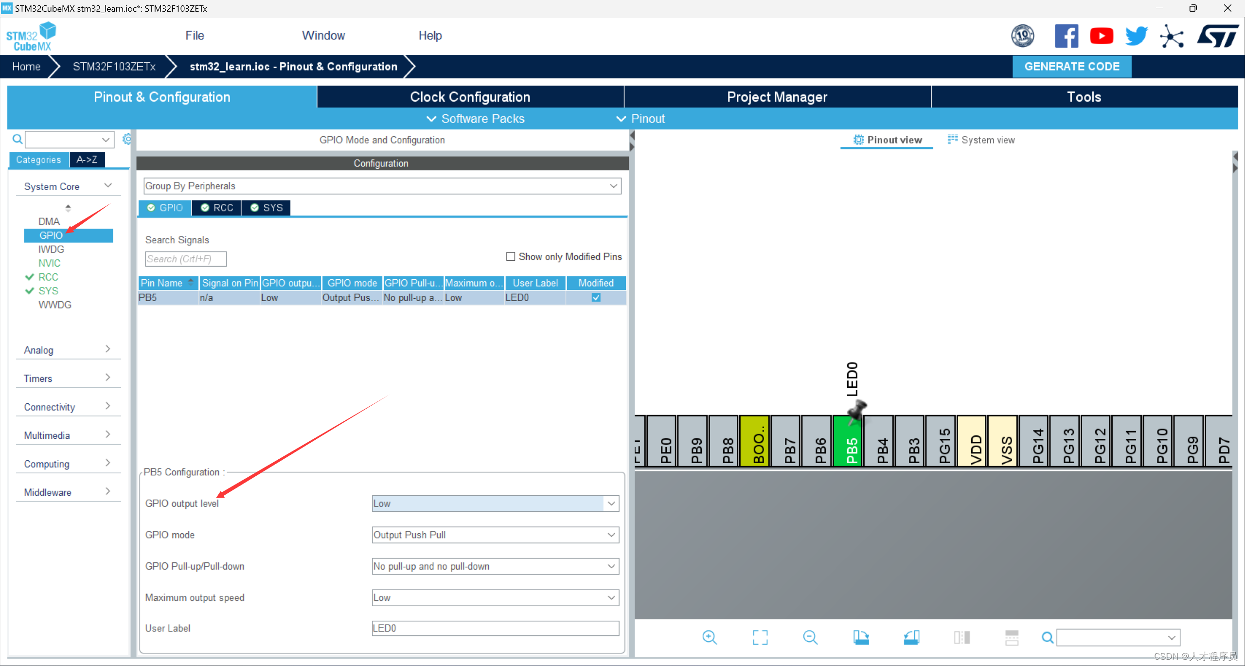The height and width of the screenshot is (666, 1245).
Task: Click the GENERATE CODE button
Action: (x=1072, y=67)
